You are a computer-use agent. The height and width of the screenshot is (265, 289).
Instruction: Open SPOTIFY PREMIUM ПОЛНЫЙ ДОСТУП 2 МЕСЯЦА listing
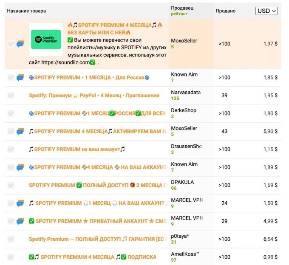[98, 185]
